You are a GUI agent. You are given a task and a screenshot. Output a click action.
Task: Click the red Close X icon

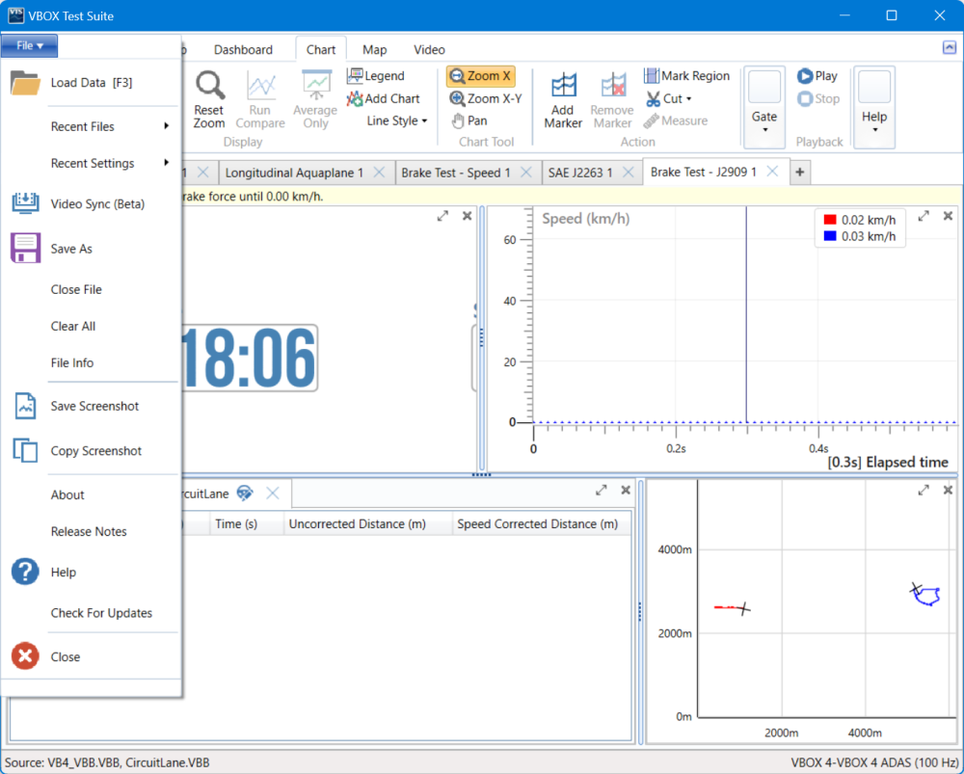25,656
